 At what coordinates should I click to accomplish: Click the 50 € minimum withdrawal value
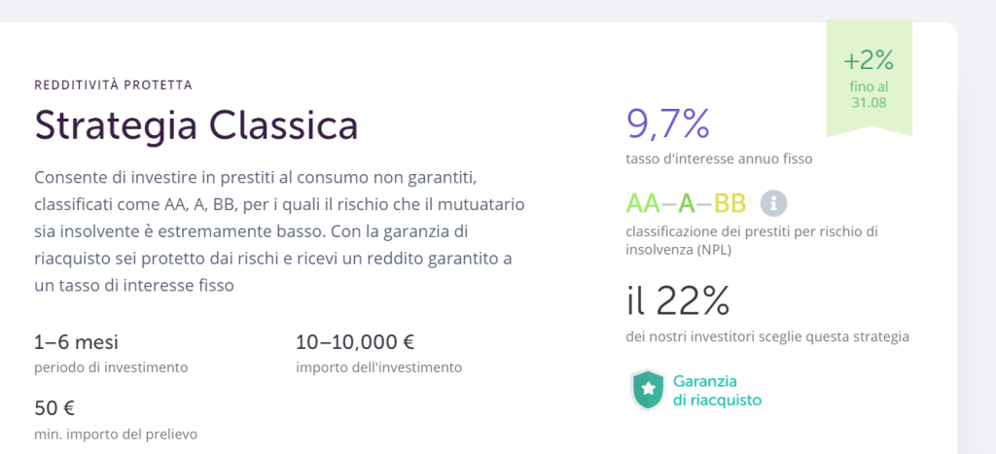[54, 407]
